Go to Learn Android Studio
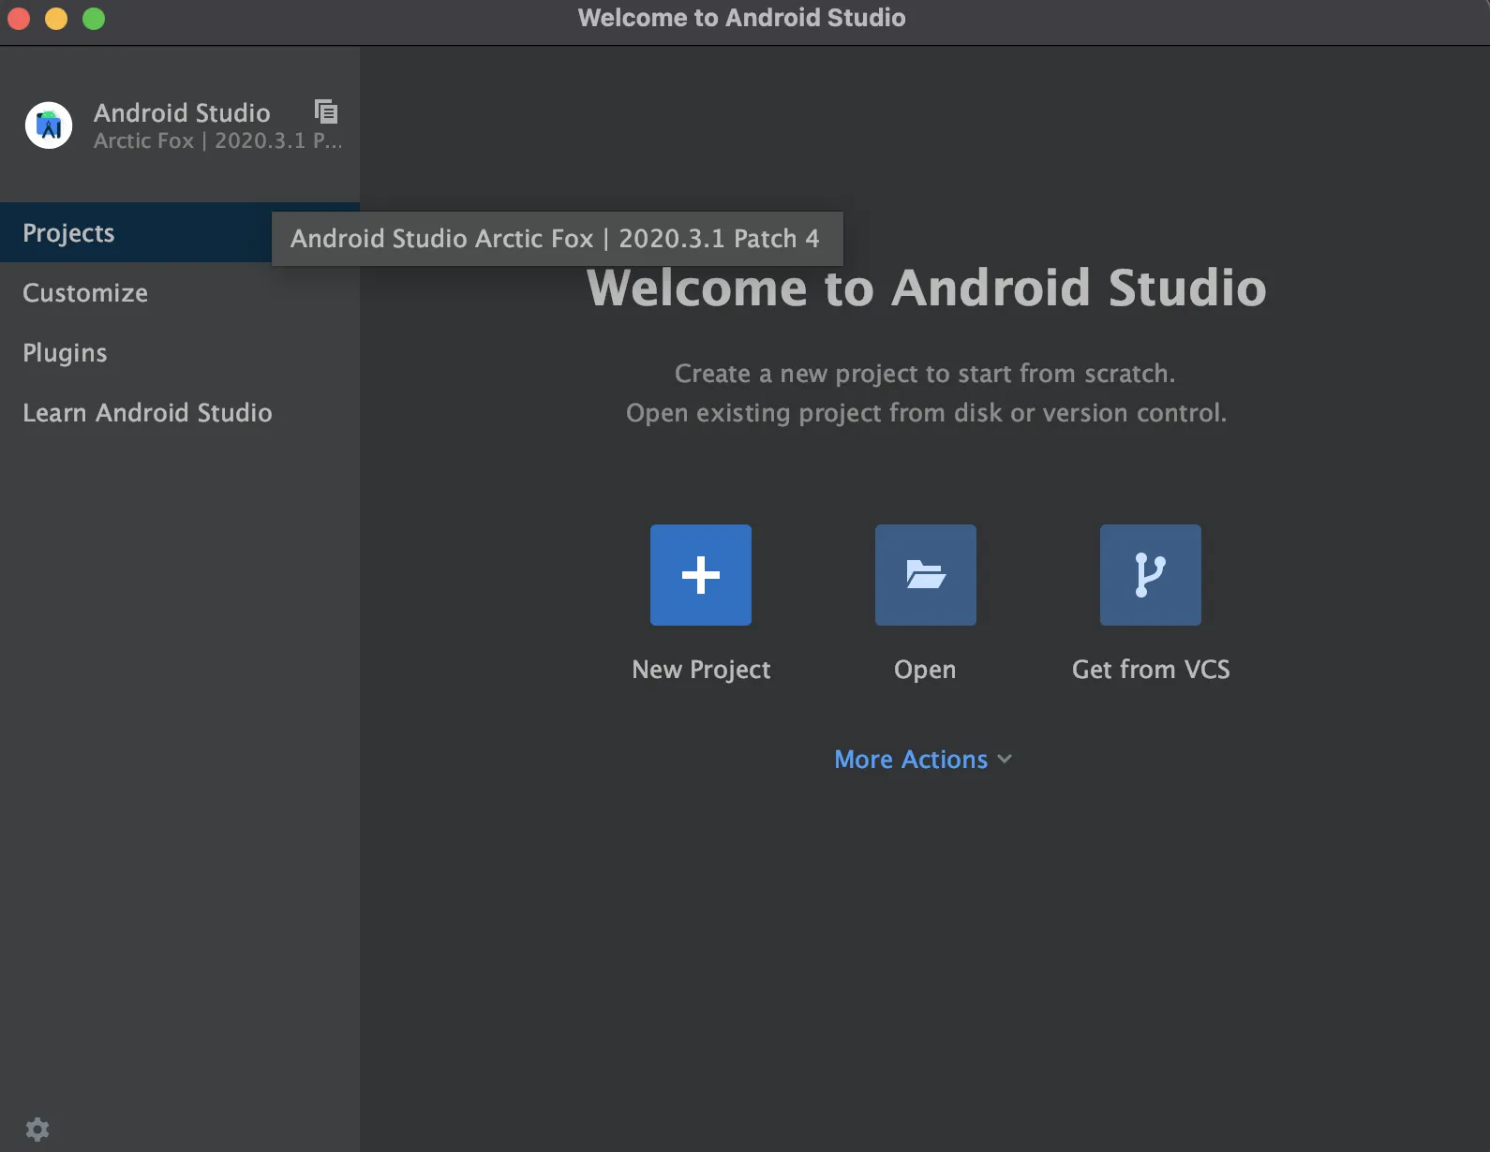This screenshot has height=1152, width=1490. tap(147, 413)
